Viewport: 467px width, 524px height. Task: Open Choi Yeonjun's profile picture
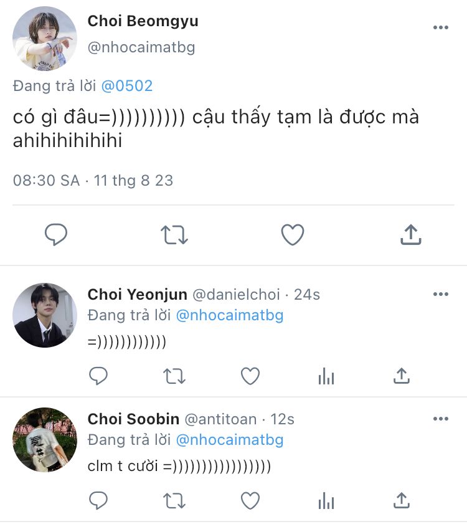click(x=45, y=315)
